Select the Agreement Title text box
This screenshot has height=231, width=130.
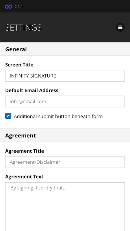pyautogui.click(x=65, y=162)
